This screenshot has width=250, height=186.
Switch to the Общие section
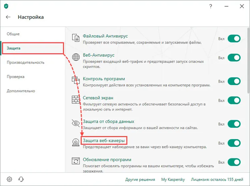pyautogui.click(x=13, y=34)
